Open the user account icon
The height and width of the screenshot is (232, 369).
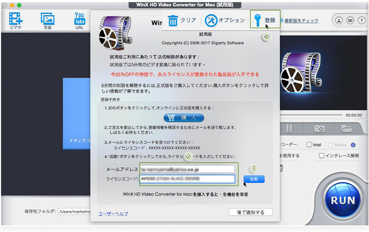coord(339,21)
